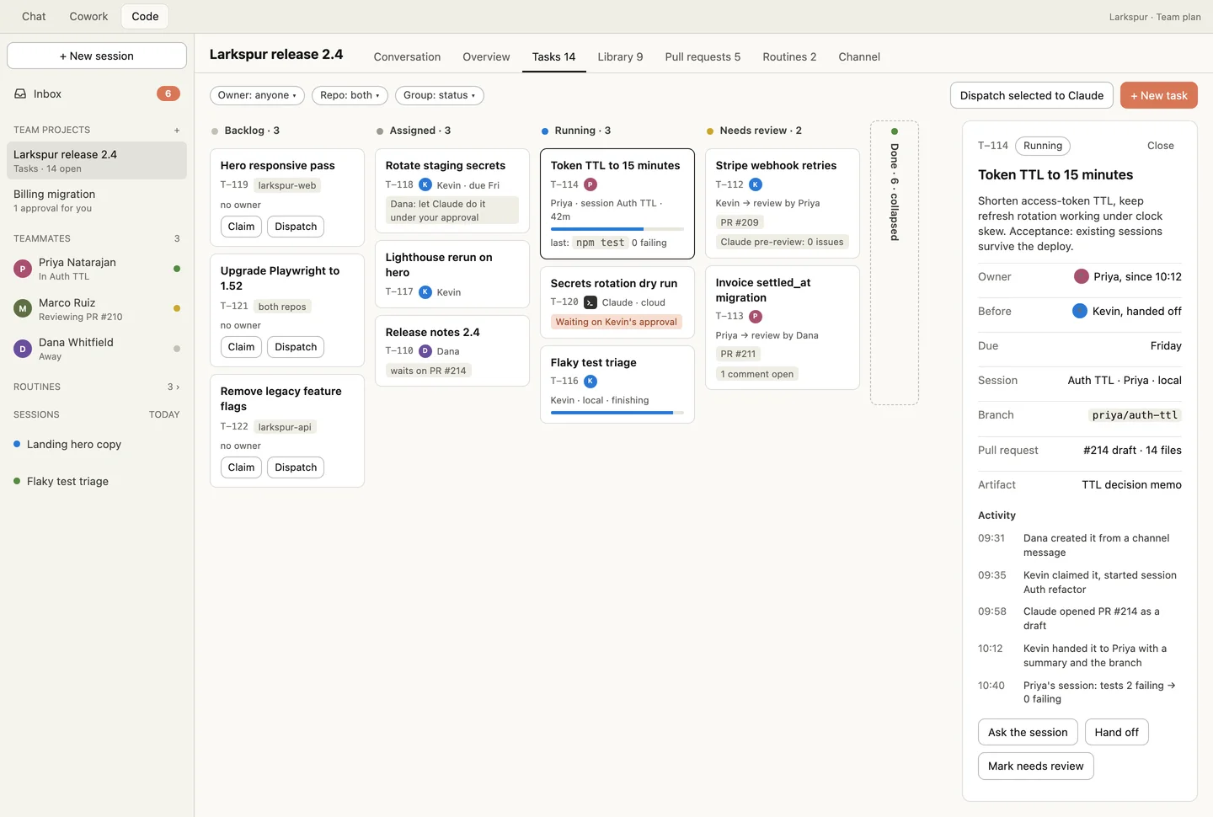Click Kevin's avatar on Stripe webhook retries card
The height and width of the screenshot is (817, 1213).
[756, 184]
